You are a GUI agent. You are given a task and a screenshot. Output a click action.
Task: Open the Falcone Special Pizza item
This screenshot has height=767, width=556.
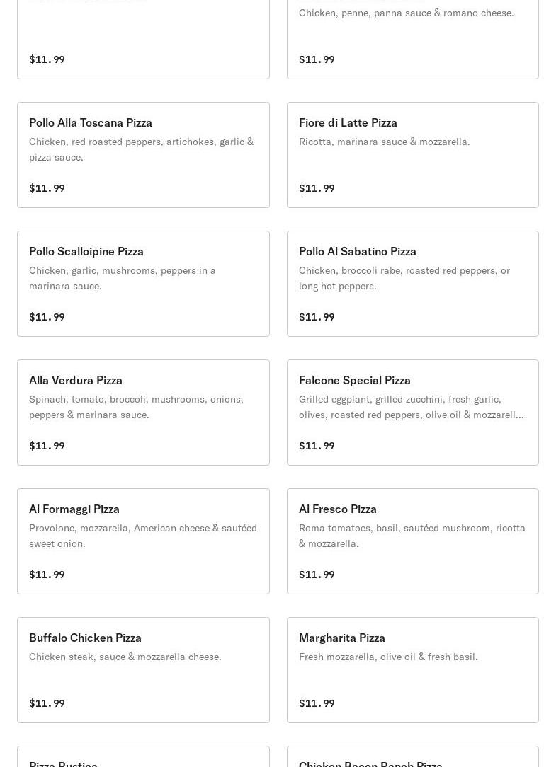tap(412, 413)
